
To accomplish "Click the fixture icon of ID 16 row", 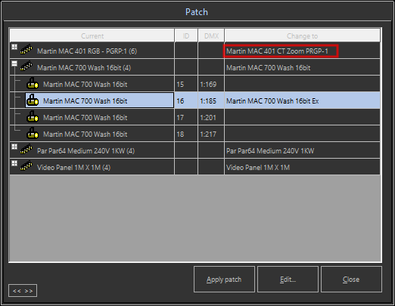I will pyautogui.click(x=33, y=100).
